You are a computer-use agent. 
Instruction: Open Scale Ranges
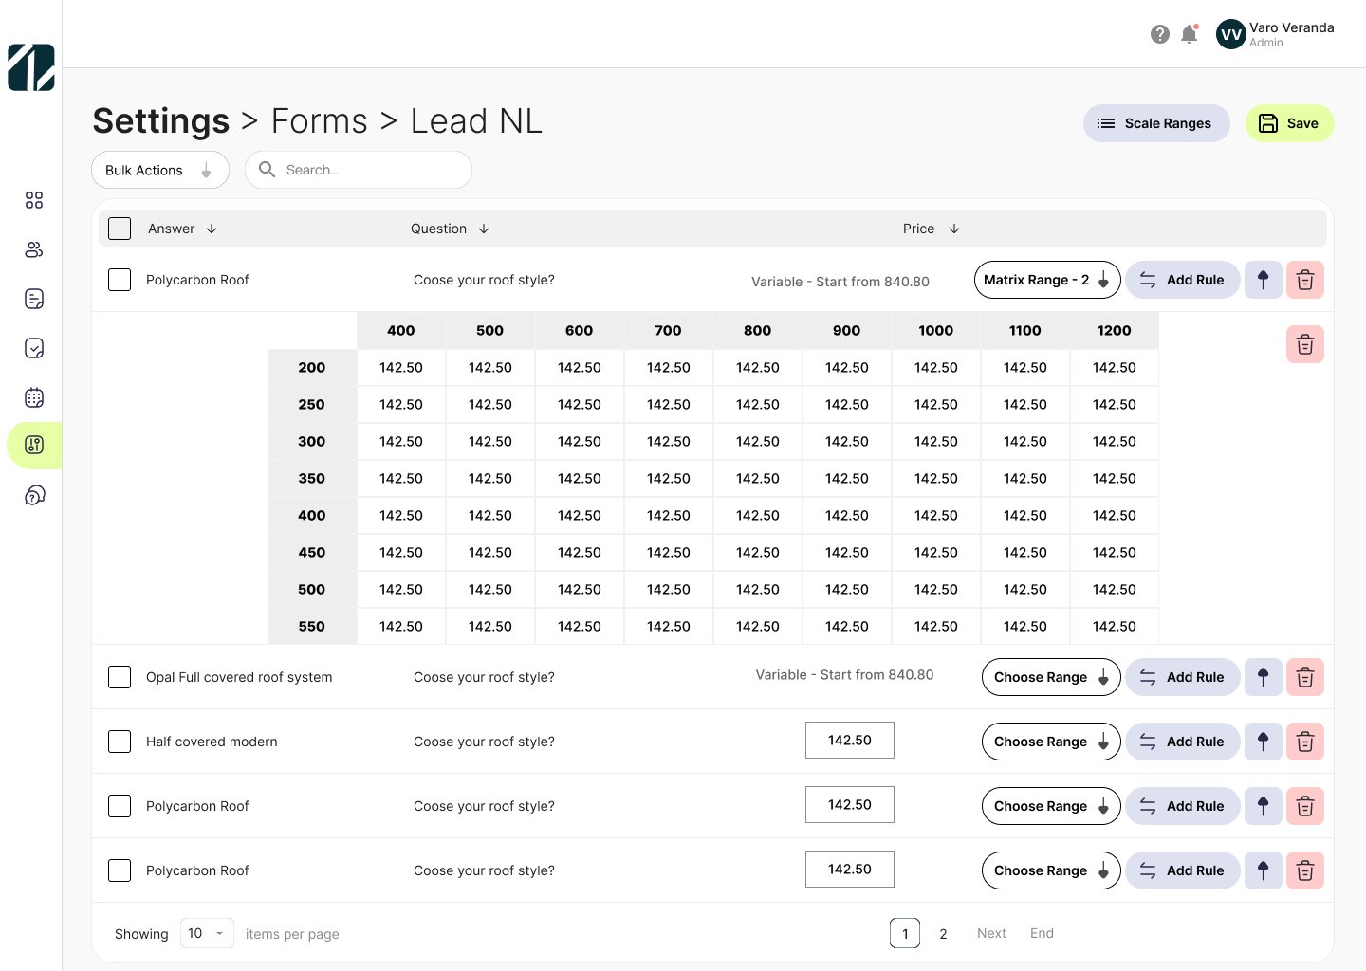(x=1155, y=123)
